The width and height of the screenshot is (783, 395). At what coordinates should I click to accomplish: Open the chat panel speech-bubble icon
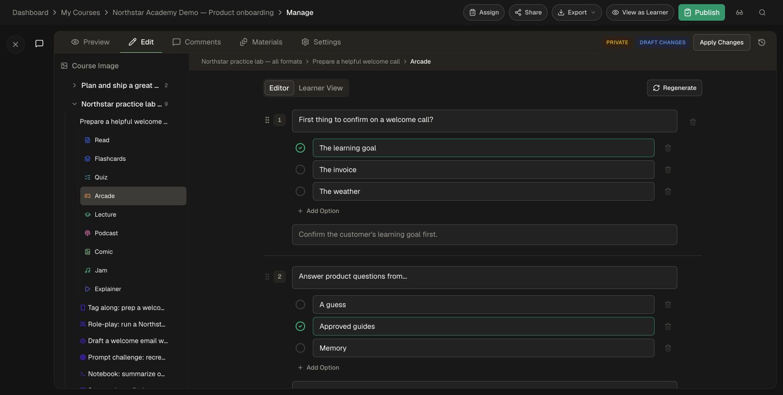(39, 43)
